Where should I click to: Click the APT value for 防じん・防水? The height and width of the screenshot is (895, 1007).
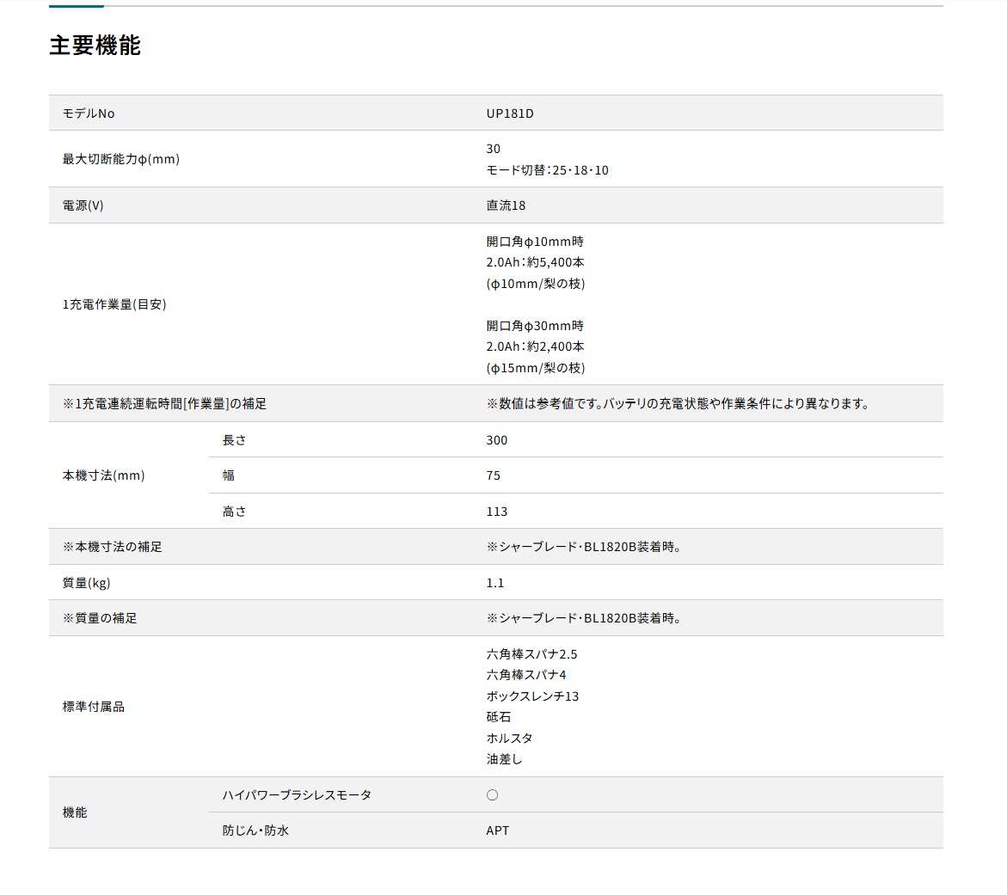click(x=498, y=831)
